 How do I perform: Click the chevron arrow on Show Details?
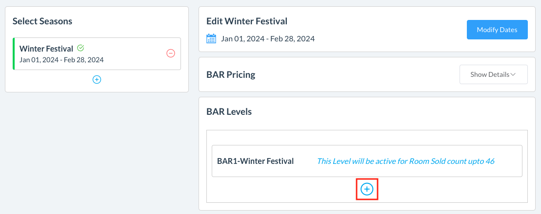point(513,74)
